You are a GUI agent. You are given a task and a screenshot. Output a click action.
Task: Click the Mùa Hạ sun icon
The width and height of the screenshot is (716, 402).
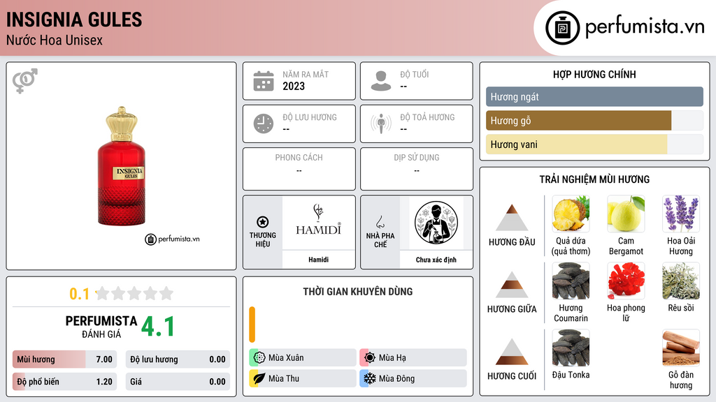pos(370,358)
